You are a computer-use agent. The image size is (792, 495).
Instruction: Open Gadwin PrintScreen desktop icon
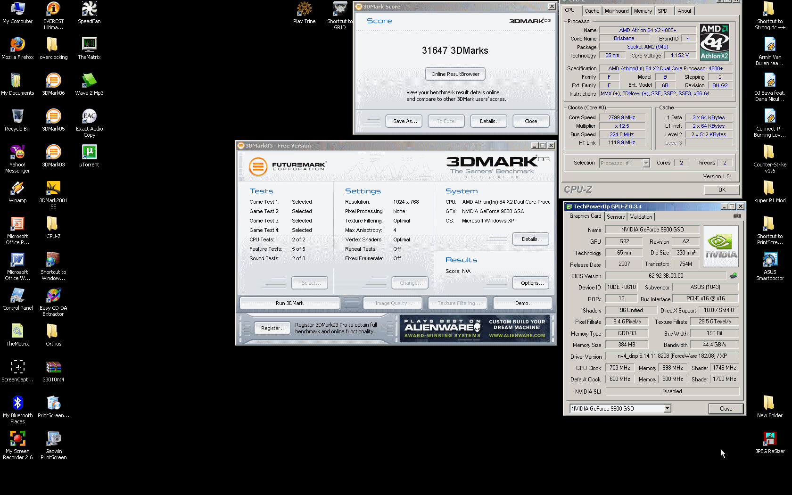point(53,445)
